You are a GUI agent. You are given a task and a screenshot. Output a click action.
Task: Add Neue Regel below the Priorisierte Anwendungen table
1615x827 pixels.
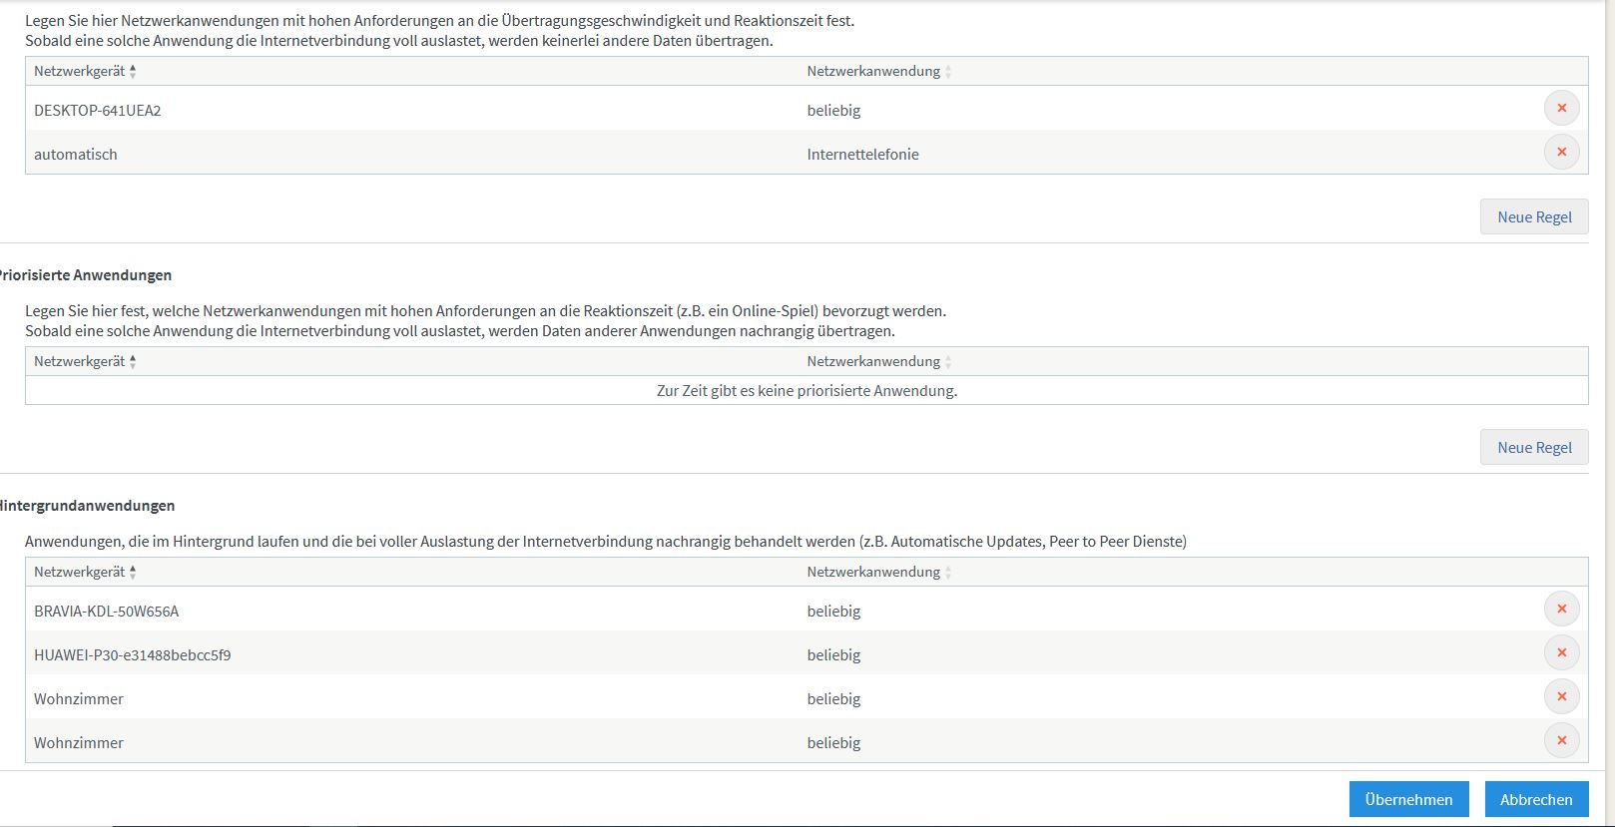point(1534,447)
